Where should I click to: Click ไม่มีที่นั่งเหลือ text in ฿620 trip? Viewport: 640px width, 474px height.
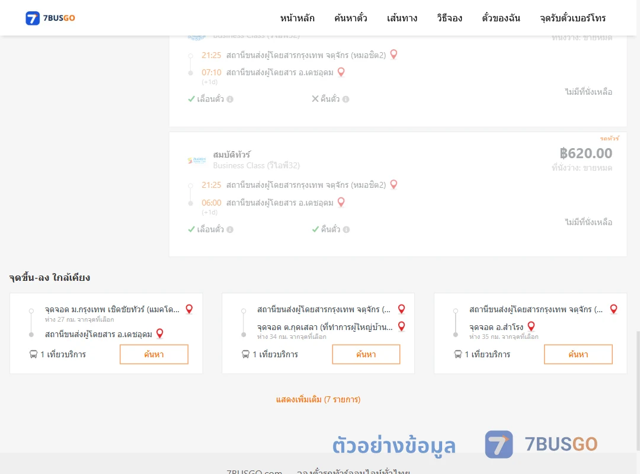pyautogui.click(x=588, y=222)
